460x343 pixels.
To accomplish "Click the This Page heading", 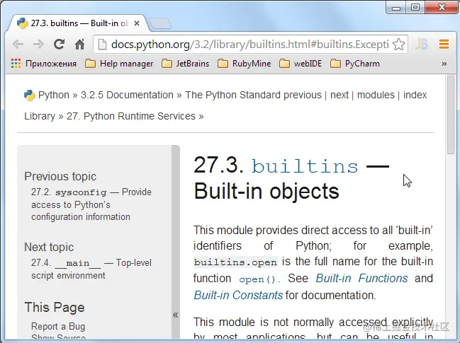I will [55, 308].
